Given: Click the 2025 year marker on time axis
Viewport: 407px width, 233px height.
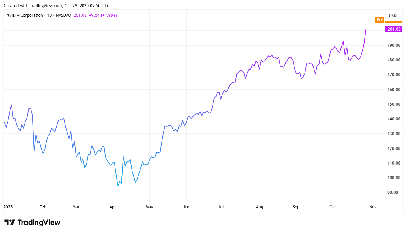Looking at the screenshot, I should [8, 207].
